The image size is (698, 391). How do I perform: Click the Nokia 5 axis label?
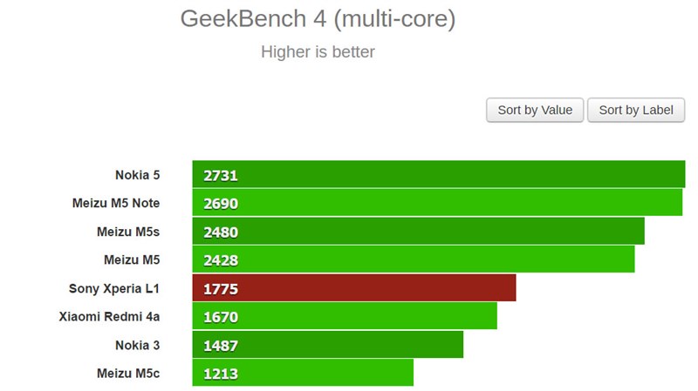pyautogui.click(x=137, y=175)
